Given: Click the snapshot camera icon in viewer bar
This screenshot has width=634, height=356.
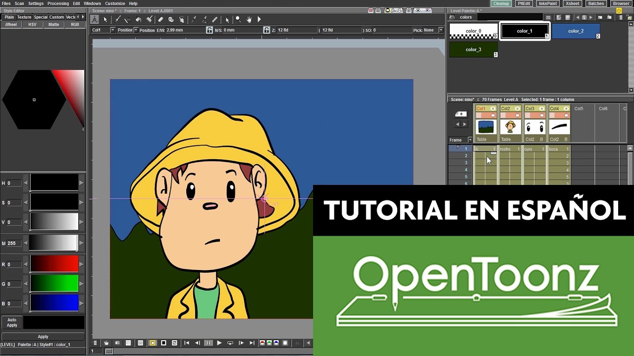Looking at the screenshot, I should click(117, 343).
